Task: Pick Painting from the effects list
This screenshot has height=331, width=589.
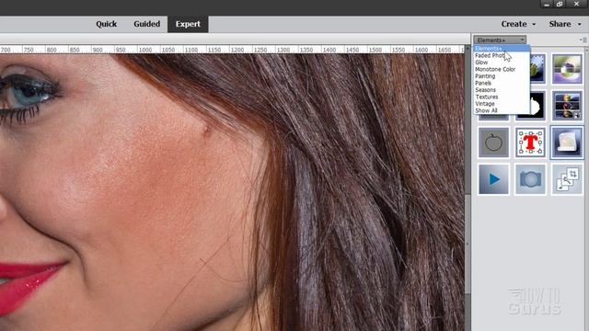Action: tap(502, 76)
